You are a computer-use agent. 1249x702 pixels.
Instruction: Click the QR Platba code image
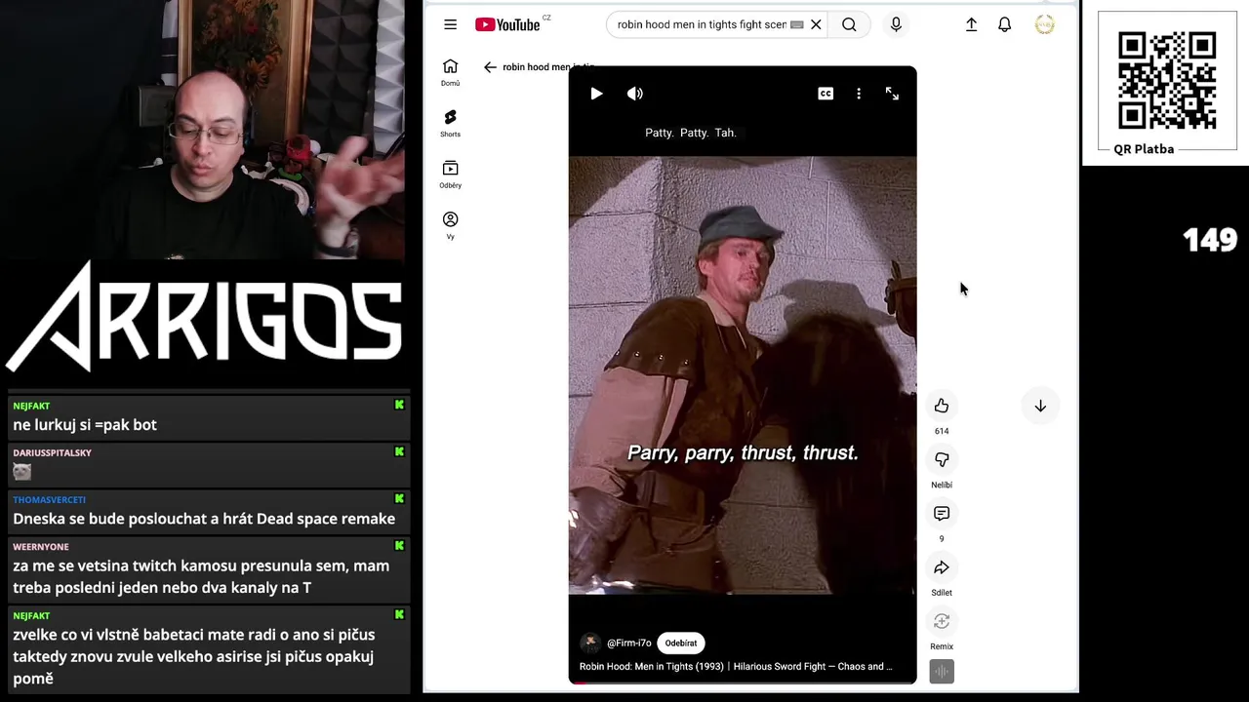pos(1167,80)
